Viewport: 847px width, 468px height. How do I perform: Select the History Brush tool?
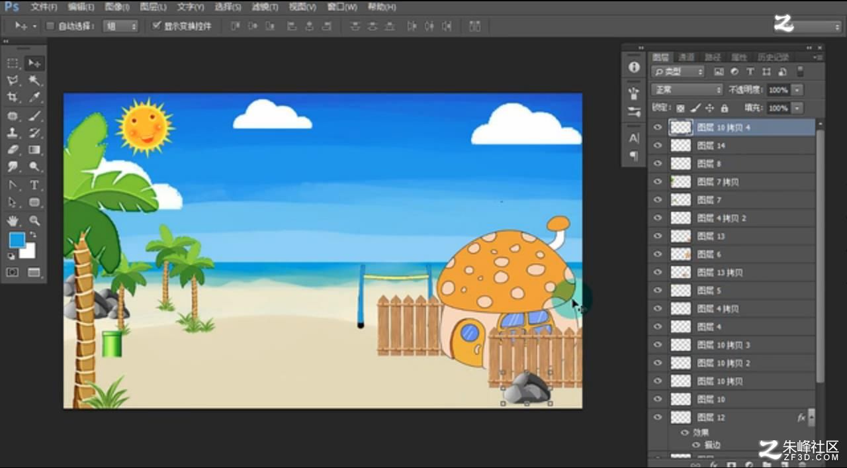click(34, 132)
